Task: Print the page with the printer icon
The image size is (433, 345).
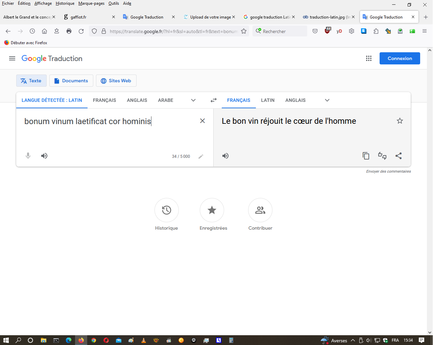Action: pos(69,31)
